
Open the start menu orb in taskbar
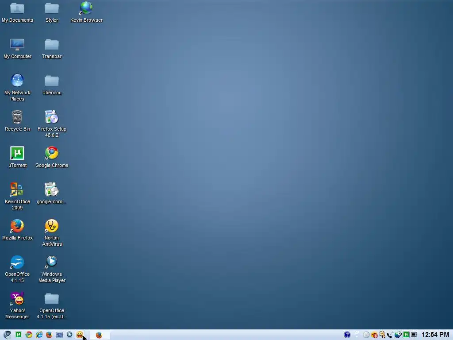(7, 335)
